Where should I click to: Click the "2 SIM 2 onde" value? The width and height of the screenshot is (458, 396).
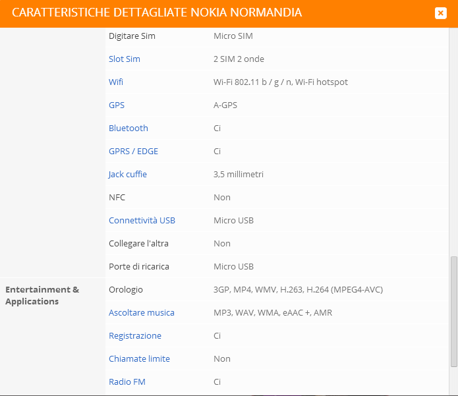tap(239, 59)
